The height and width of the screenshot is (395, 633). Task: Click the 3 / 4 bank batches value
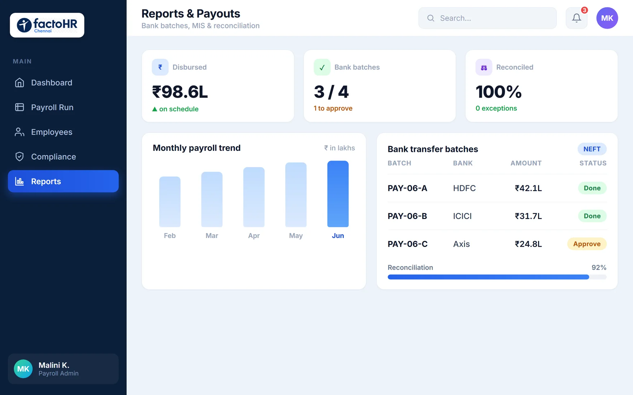tap(331, 92)
